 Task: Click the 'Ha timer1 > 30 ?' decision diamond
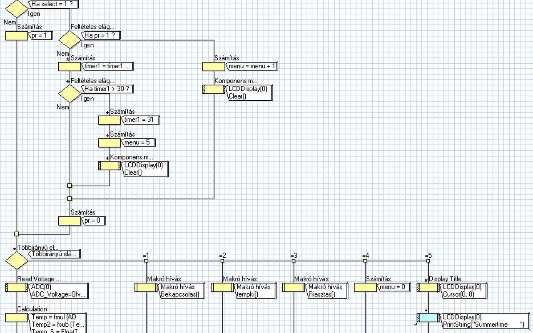[x=70, y=94]
